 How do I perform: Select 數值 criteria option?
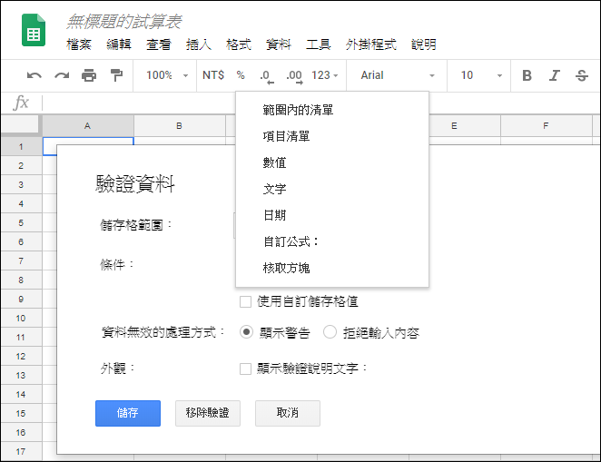click(332, 162)
